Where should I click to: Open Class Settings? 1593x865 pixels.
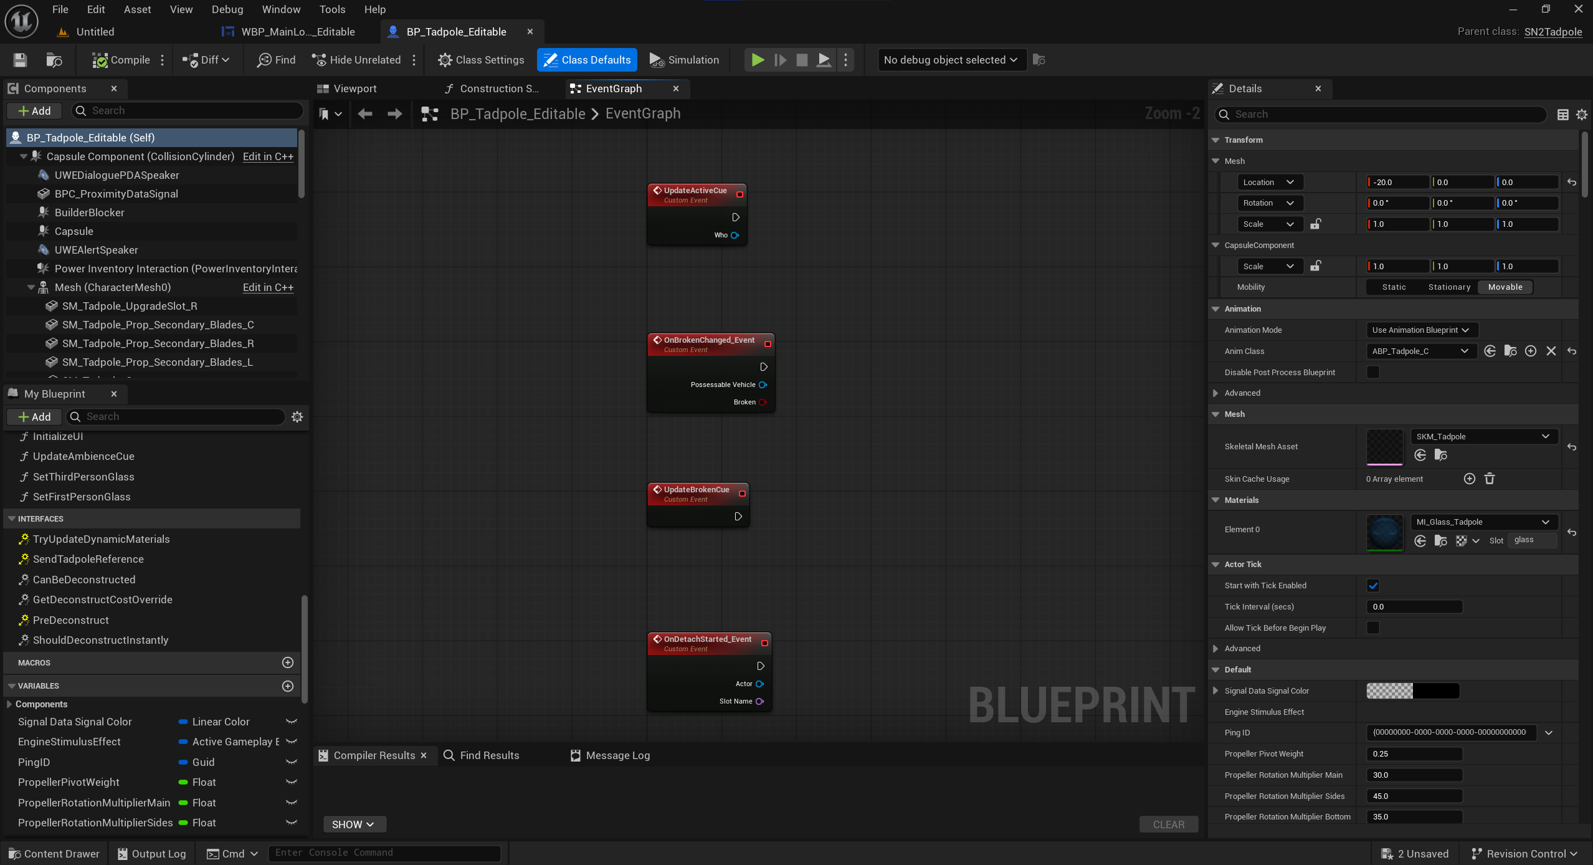point(481,60)
